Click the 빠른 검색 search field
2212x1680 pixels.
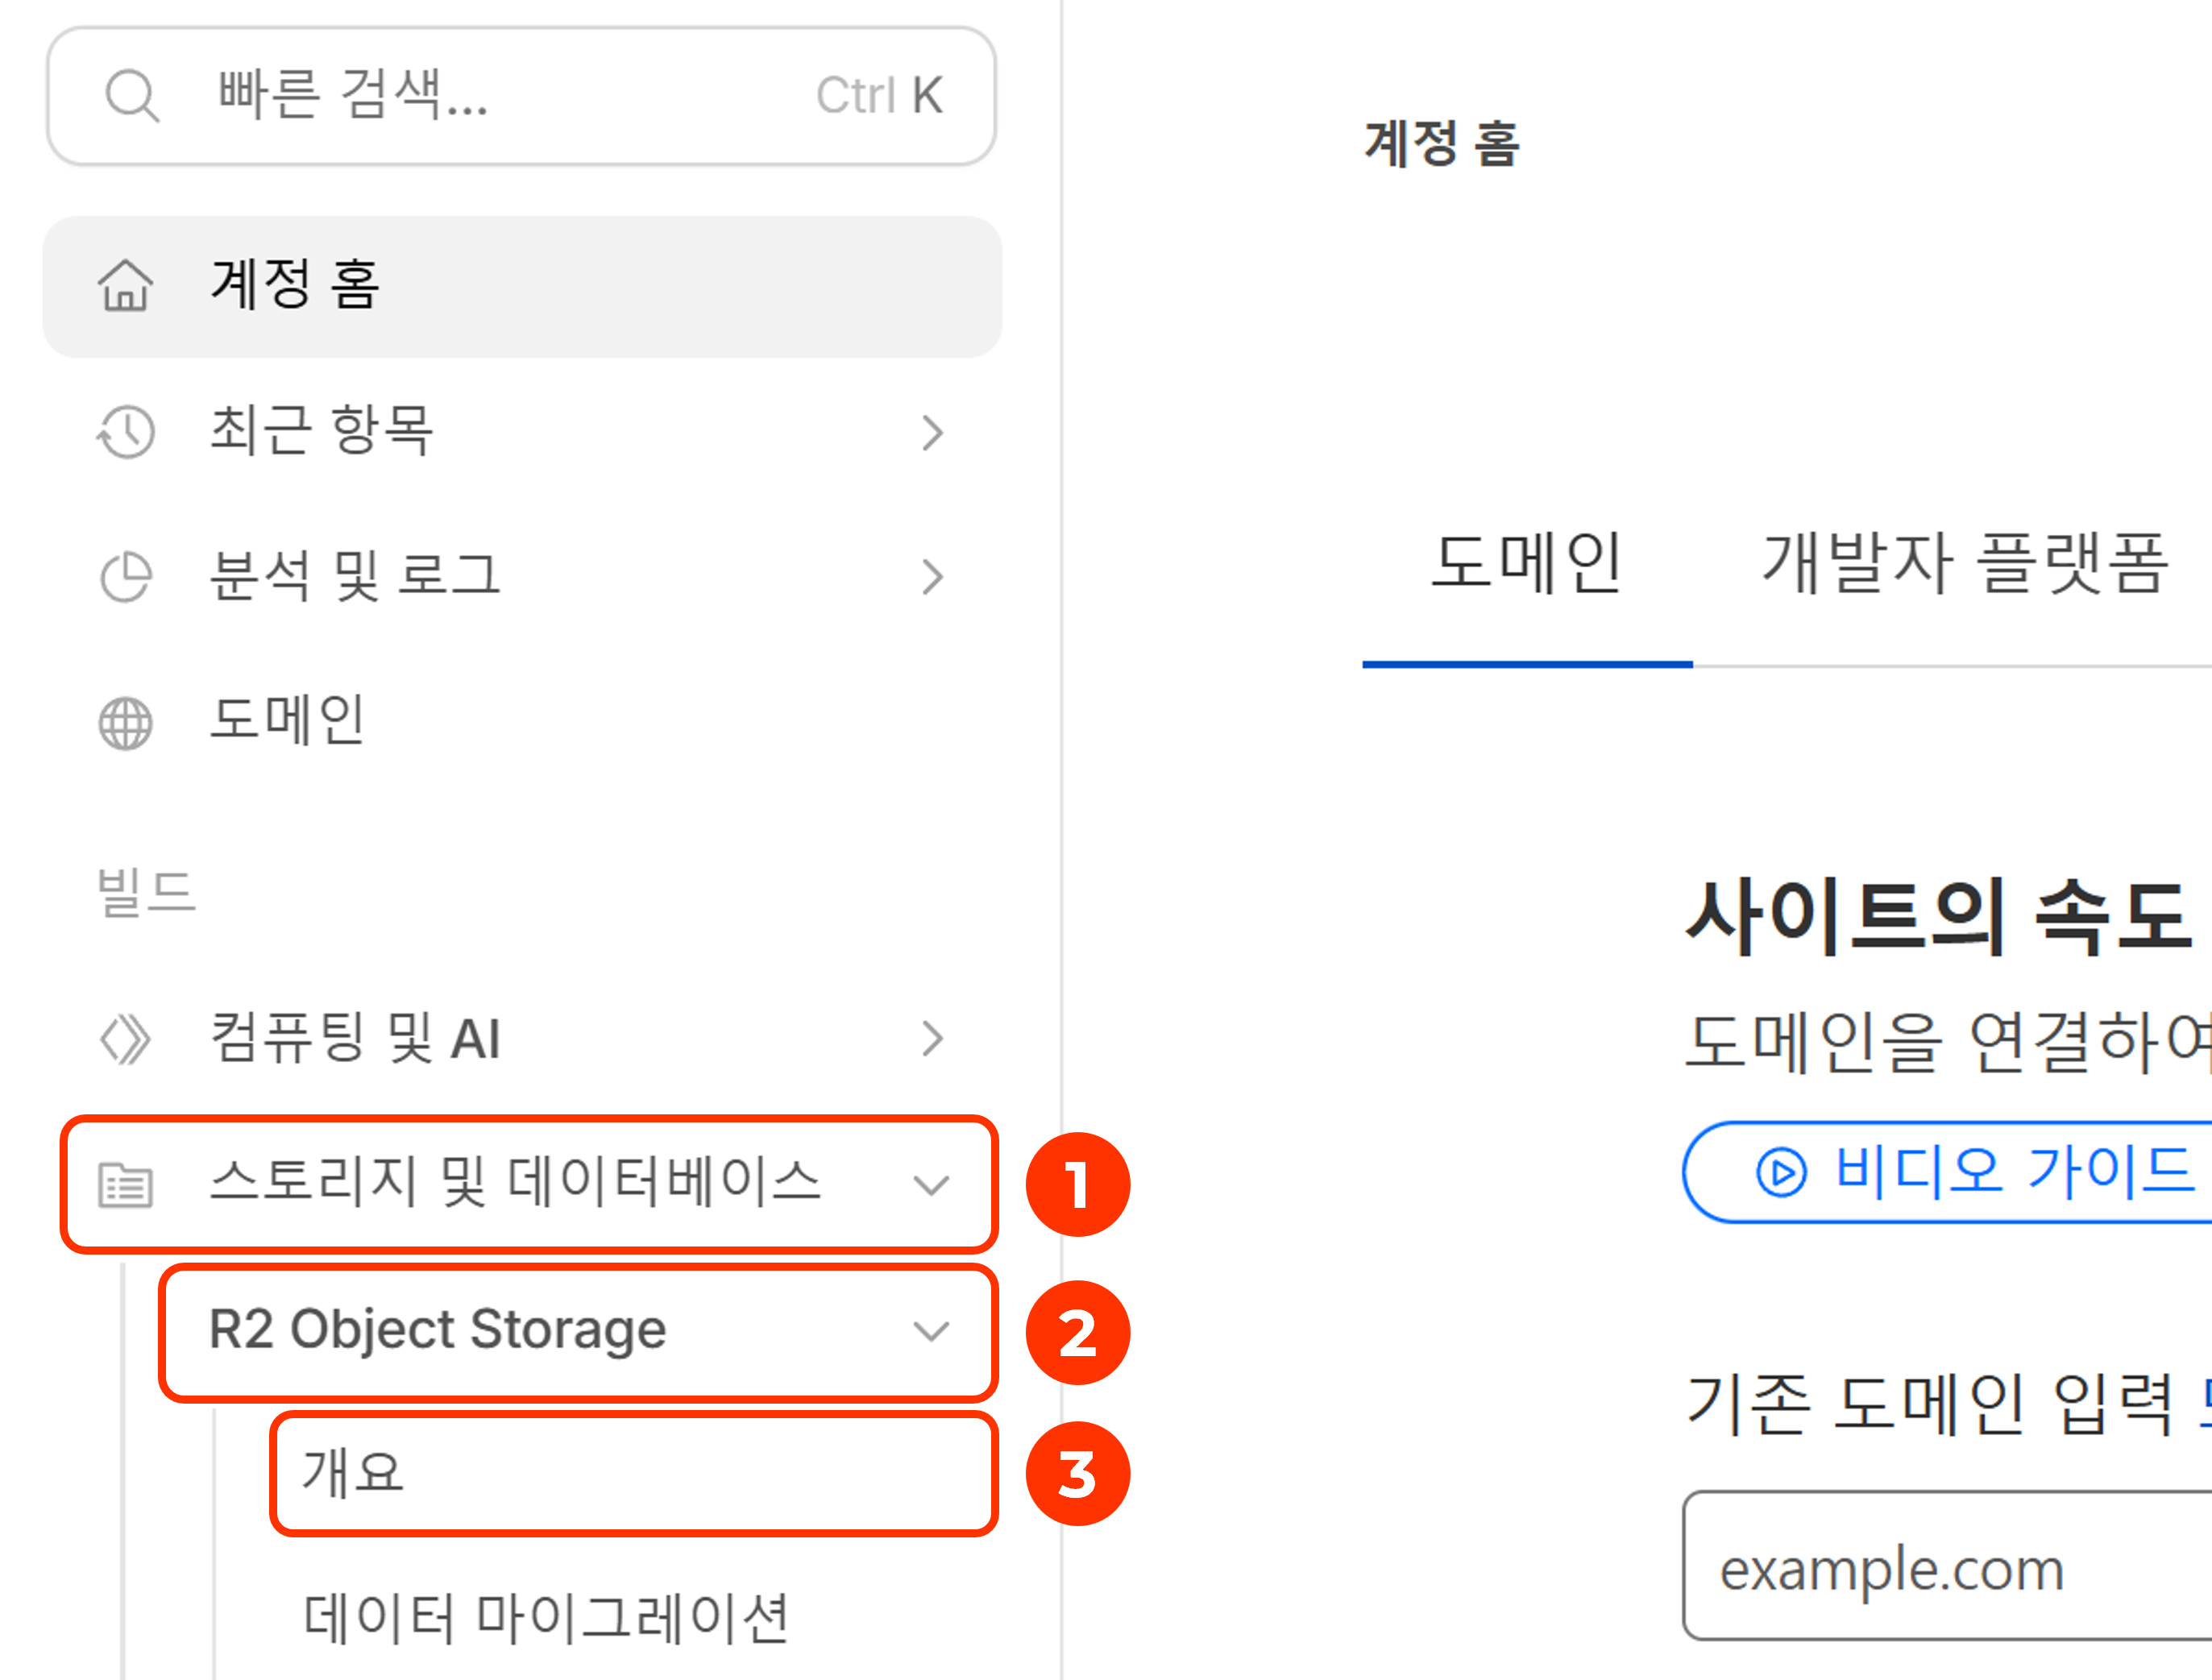500,96
